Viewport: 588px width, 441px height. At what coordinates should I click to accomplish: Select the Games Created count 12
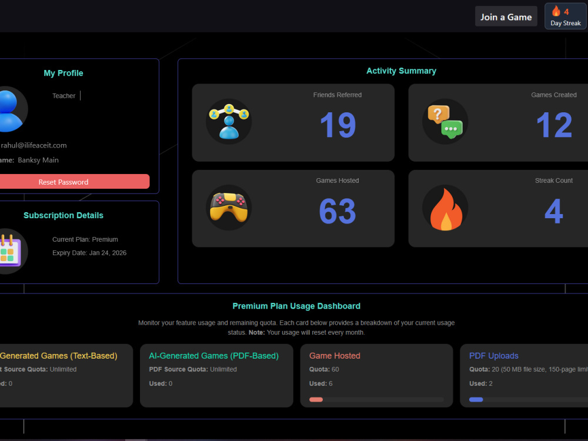(554, 125)
